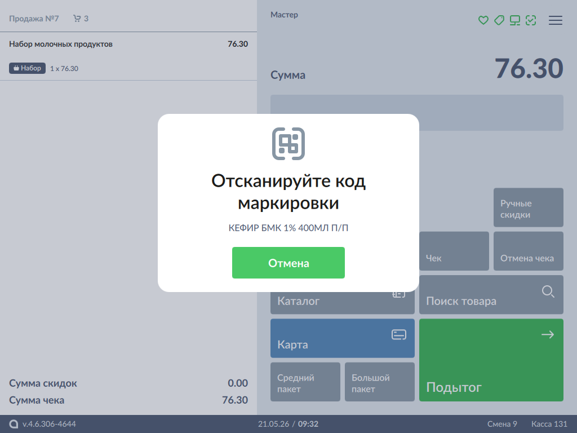The height and width of the screenshot is (433, 577).
Task: Click the logo icon in status bar
Action: pos(14,424)
